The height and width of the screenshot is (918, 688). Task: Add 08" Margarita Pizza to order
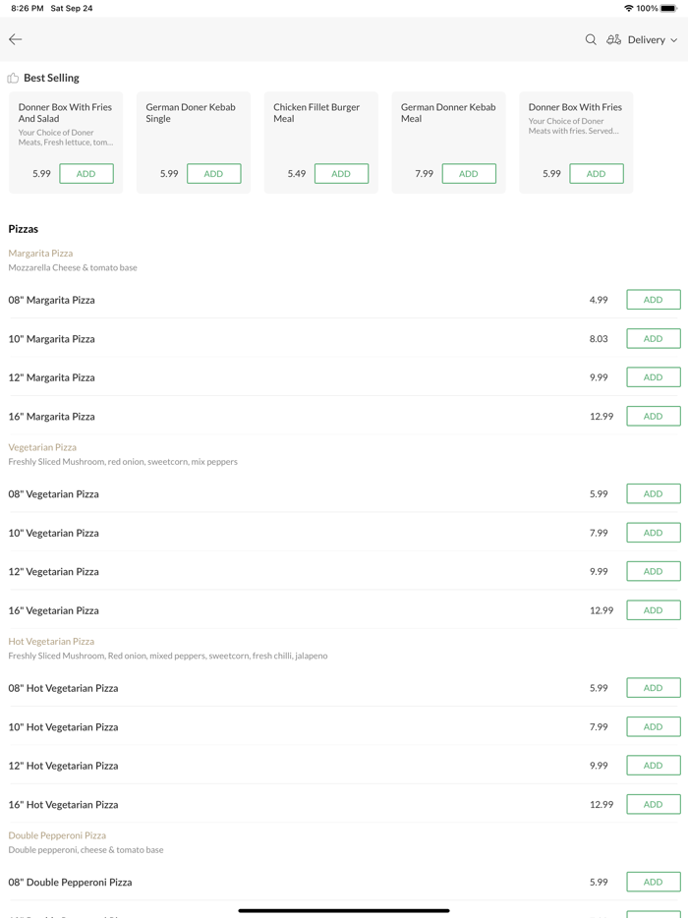653,300
